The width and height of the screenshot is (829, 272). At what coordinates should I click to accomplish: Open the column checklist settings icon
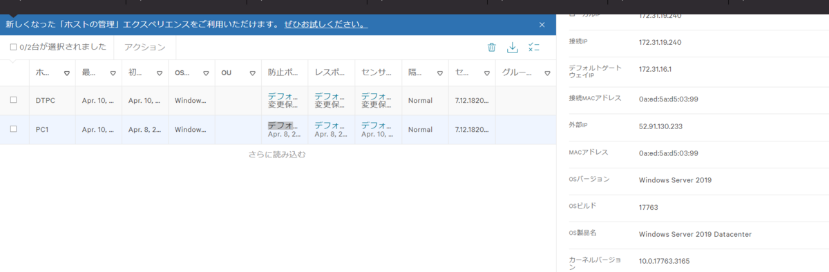(533, 47)
